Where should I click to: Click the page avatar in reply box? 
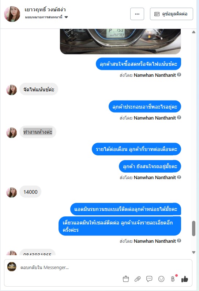[12, 267]
